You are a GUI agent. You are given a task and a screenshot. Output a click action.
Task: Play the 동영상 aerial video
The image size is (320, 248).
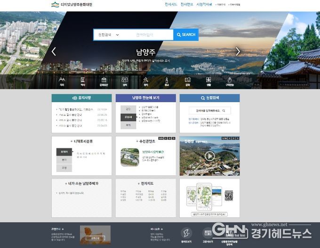(209, 156)
